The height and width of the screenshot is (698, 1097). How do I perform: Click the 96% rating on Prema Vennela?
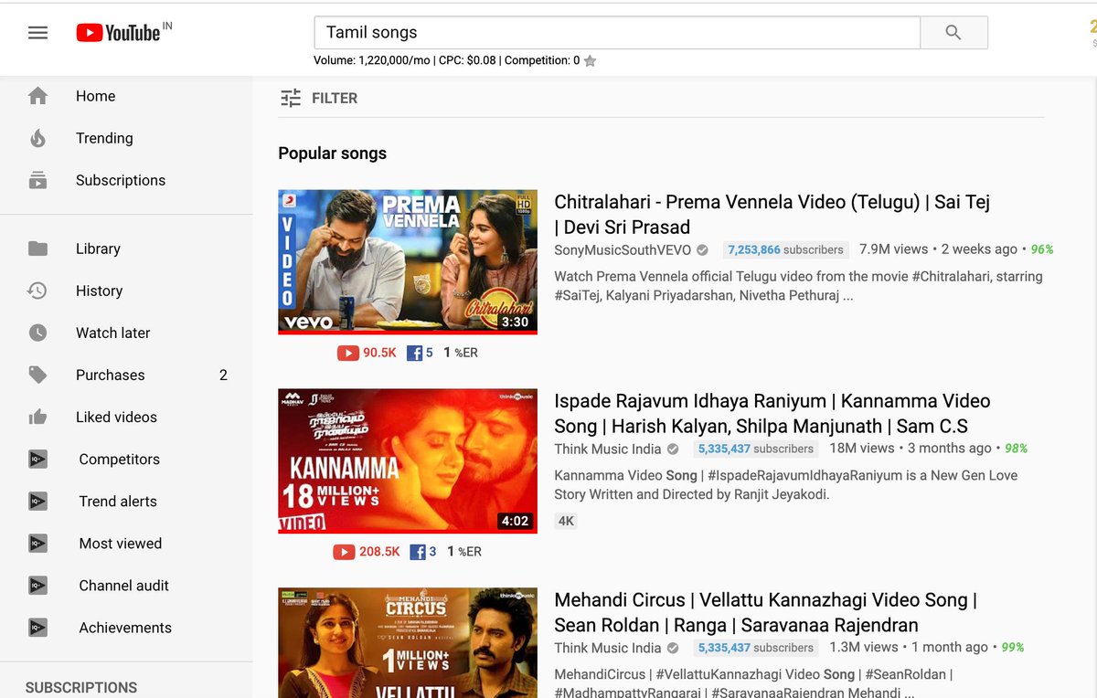1042,249
